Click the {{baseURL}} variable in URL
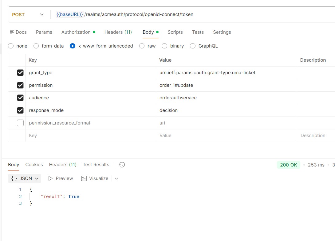The width and height of the screenshot is (335, 241). click(x=70, y=14)
